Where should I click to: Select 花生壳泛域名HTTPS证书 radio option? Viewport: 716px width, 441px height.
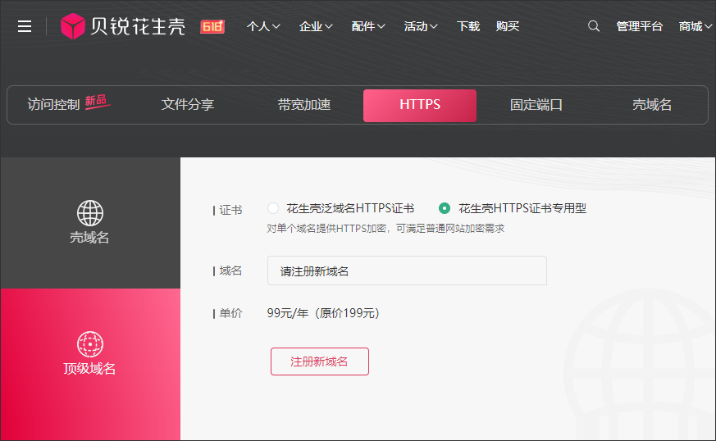(273, 208)
